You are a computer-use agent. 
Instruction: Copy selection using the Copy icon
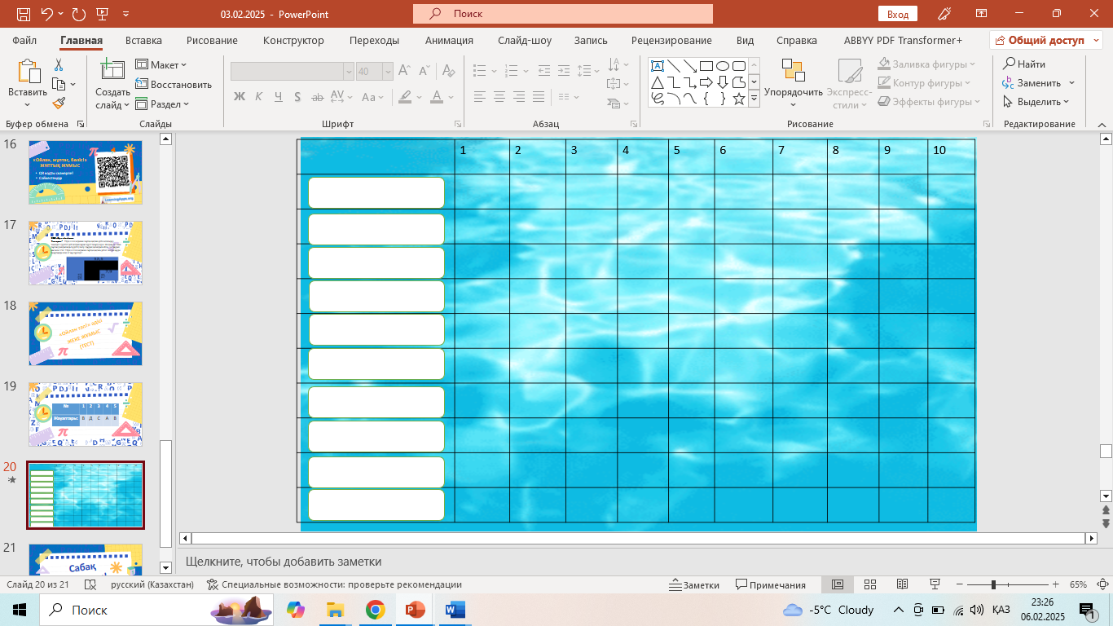tap(59, 84)
